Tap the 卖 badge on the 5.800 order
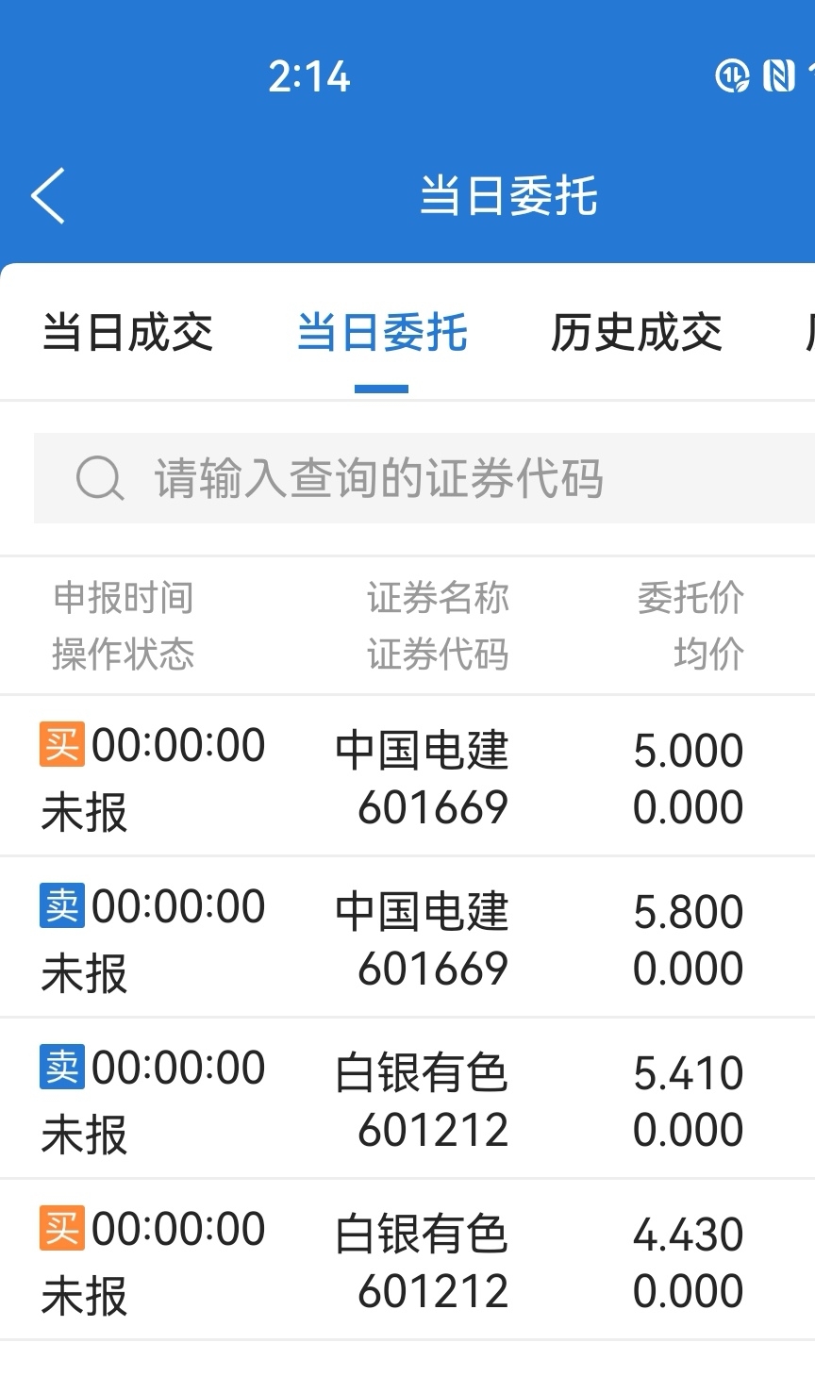 click(x=62, y=905)
